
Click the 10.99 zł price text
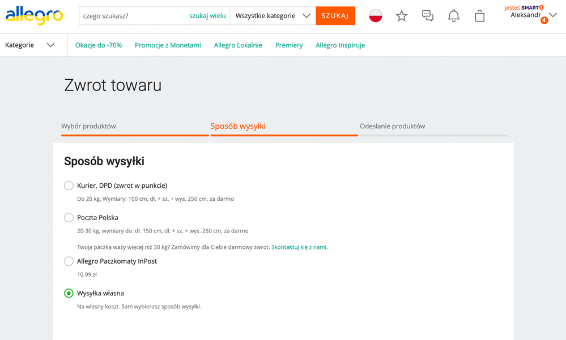pos(87,275)
